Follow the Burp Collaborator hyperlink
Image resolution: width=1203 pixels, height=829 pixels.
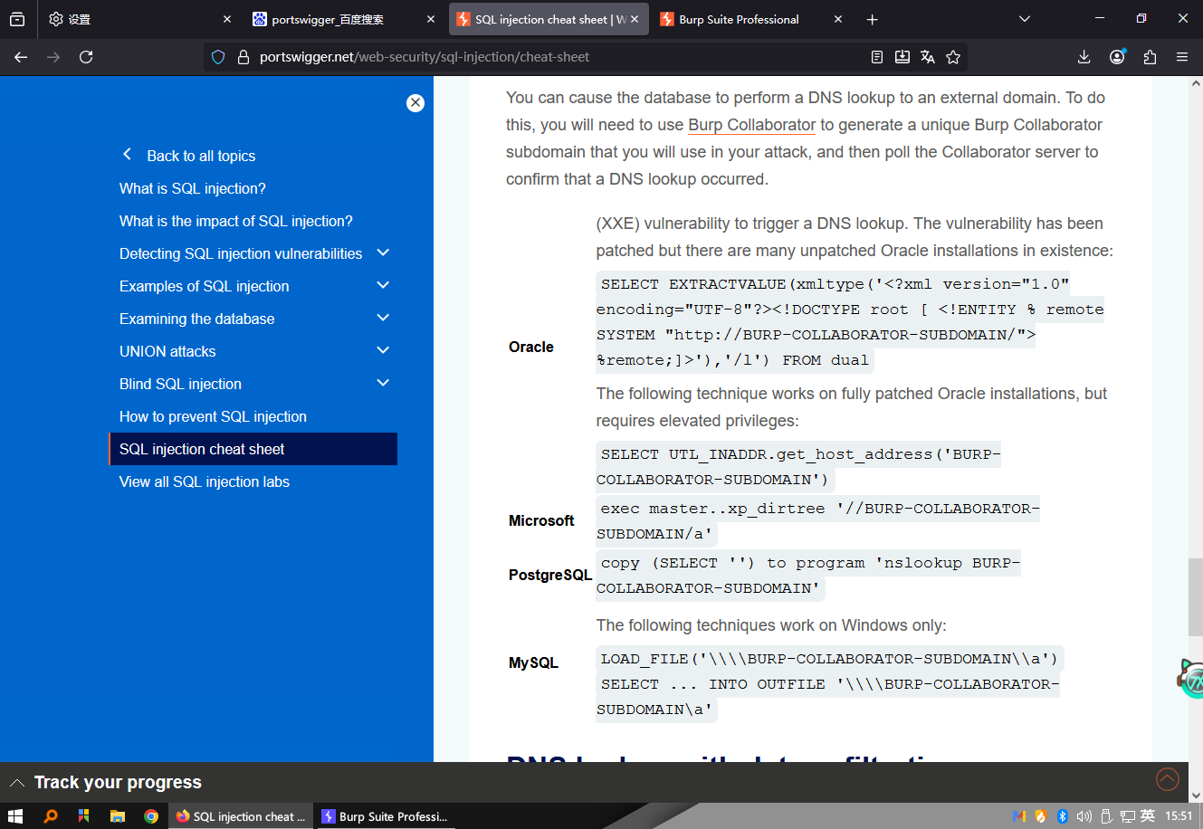pos(752,125)
